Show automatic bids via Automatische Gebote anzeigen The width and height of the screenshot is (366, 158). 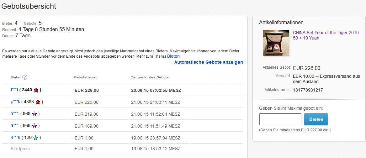point(209,62)
